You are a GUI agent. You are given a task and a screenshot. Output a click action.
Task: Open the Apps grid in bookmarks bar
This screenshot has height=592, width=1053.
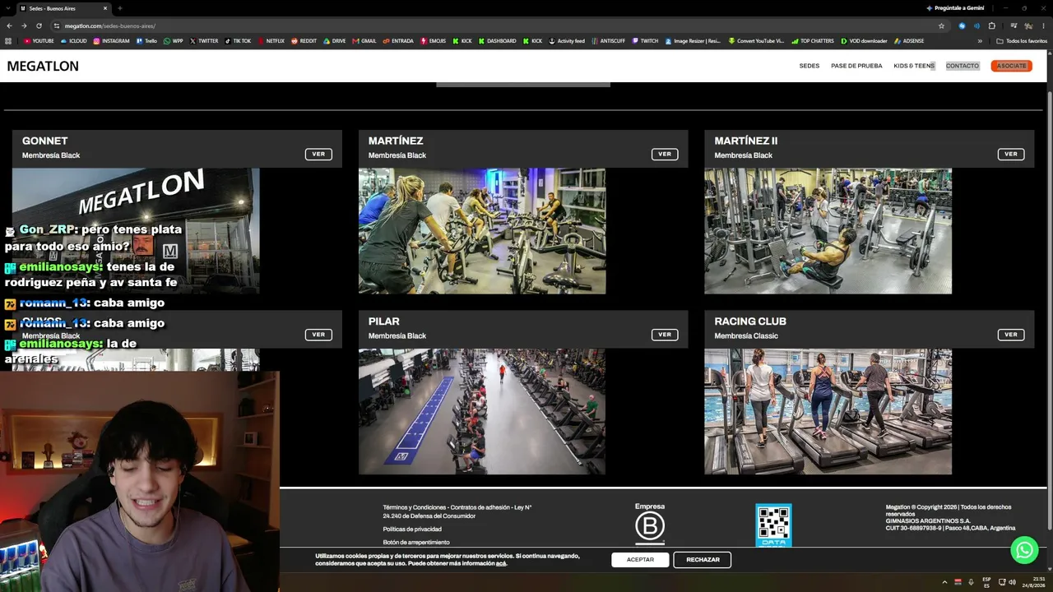pyautogui.click(x=8, y=41)
